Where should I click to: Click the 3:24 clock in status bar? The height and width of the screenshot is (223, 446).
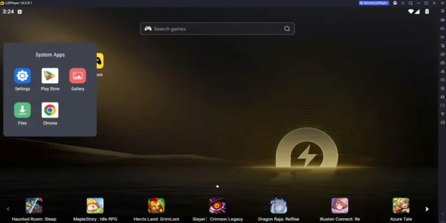click(8, 12)
